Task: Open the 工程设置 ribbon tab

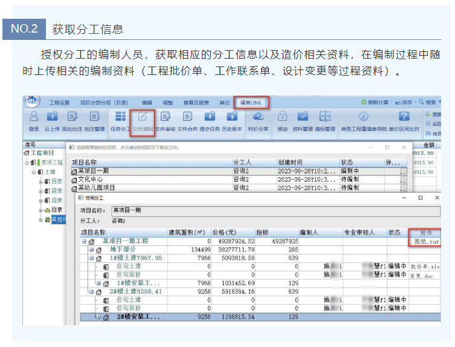Action: (59, 103)
